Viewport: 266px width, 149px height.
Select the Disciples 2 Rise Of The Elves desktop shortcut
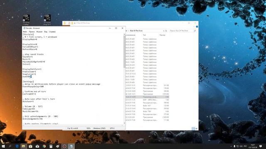coord(47,20)
